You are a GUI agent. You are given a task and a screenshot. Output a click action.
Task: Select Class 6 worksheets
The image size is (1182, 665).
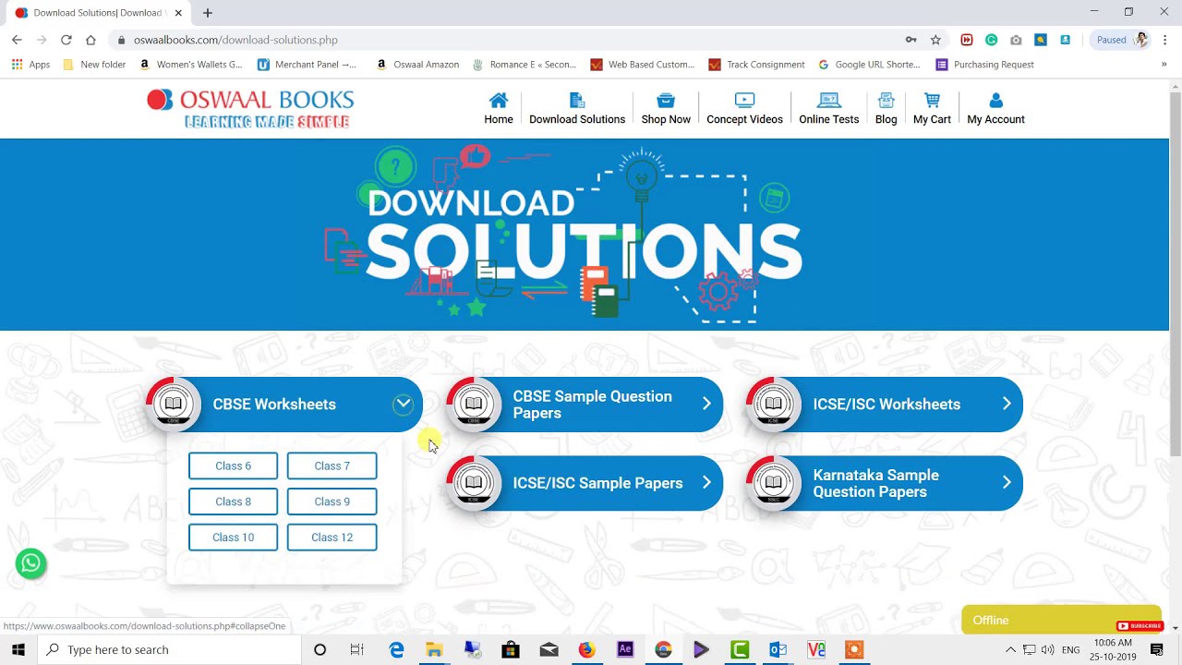pos(233,465)
